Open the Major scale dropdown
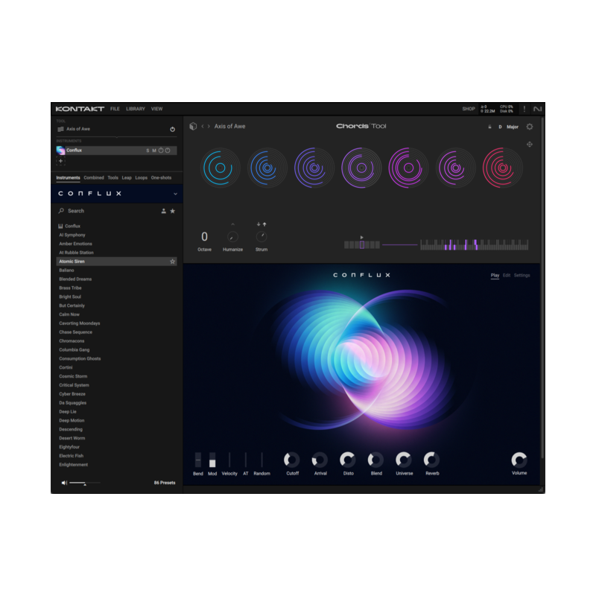 (513, 127)
